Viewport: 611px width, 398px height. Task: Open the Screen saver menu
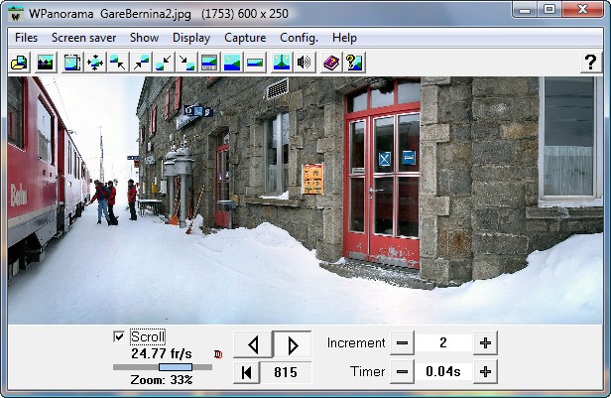[x=84, y=38]
